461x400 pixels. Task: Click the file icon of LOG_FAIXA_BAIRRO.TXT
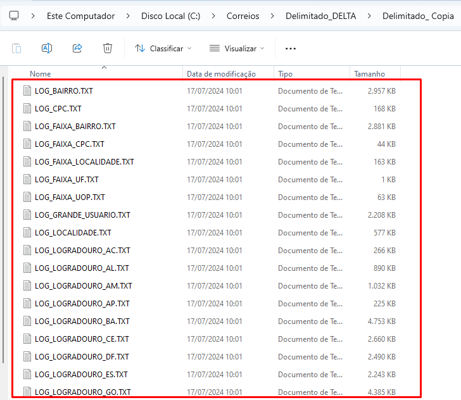27,126
